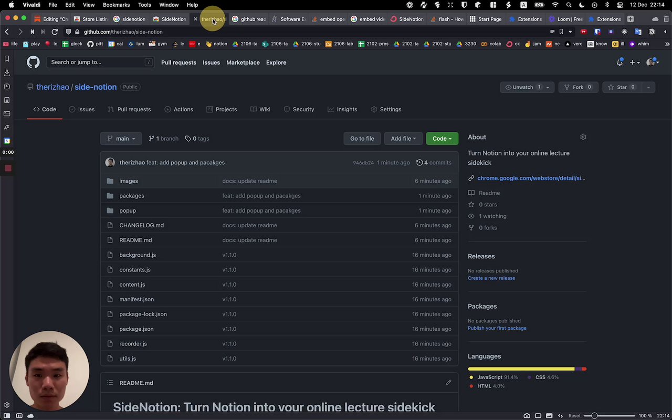This screenshot has height=420, width=672.
Task: Open the Star list dropdown arrow
Action: click(x=648, y=87)
